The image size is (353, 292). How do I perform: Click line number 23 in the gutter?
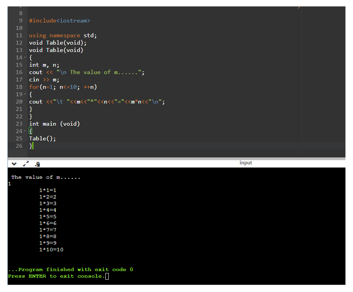(19, 124)
